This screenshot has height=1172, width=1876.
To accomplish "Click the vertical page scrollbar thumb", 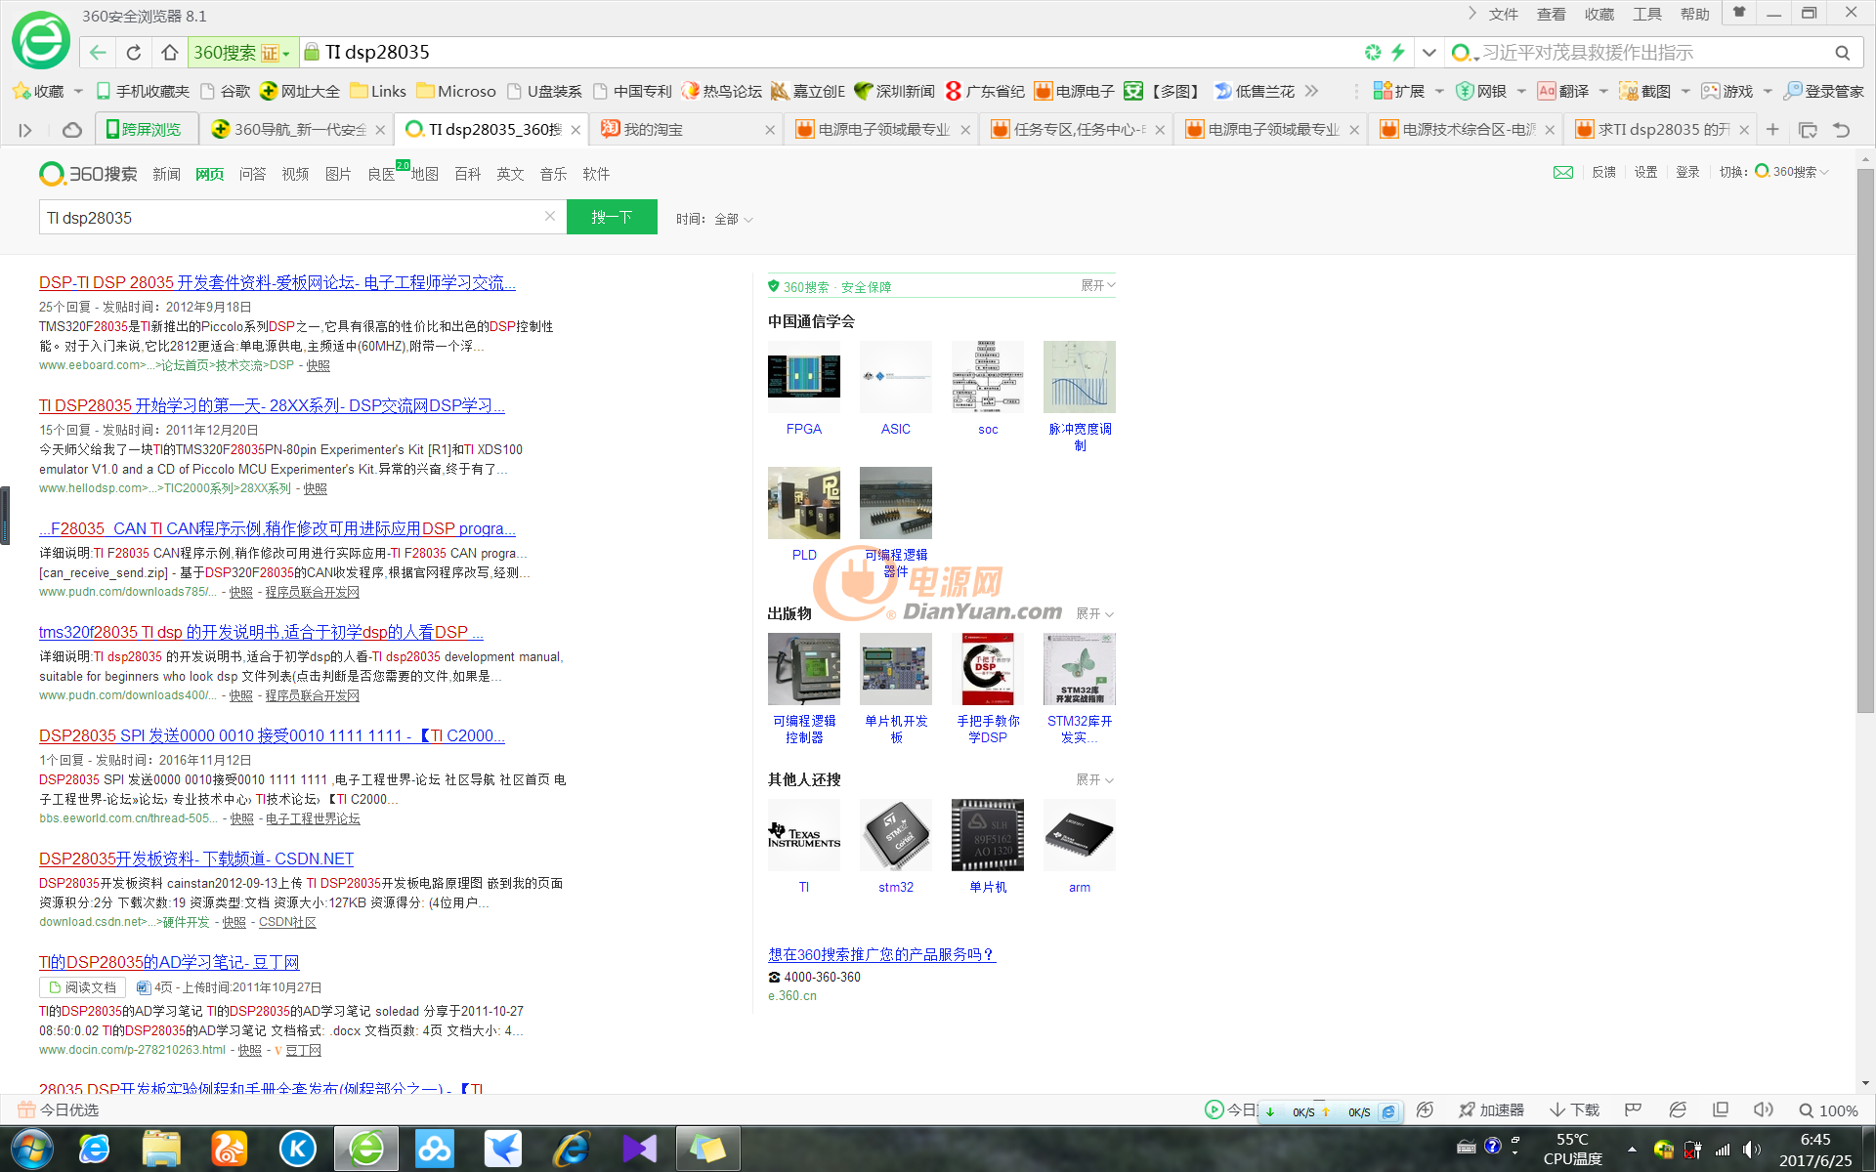I will (1865, 439).
